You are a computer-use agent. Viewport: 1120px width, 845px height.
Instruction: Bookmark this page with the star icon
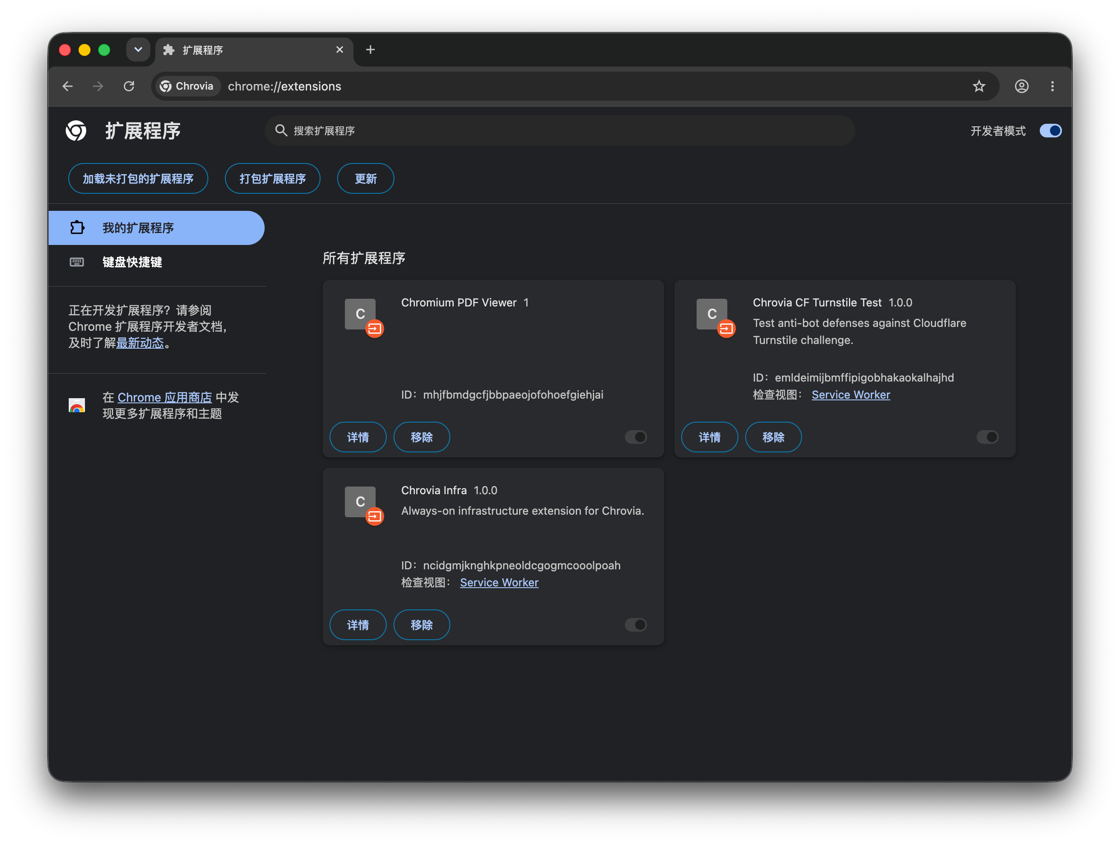979,86
